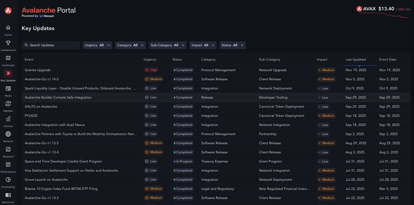Open the XAUT0 on Avalanche event
This screenshot has height=205, width=414.
(41, 106)
